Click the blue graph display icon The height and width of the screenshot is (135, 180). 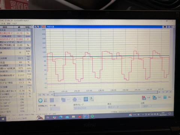(86, 99)
